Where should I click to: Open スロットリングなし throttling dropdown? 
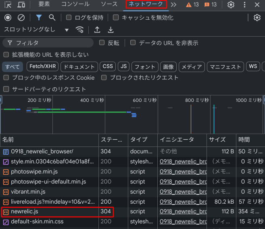pyautogui.click(x=37, y=30)
